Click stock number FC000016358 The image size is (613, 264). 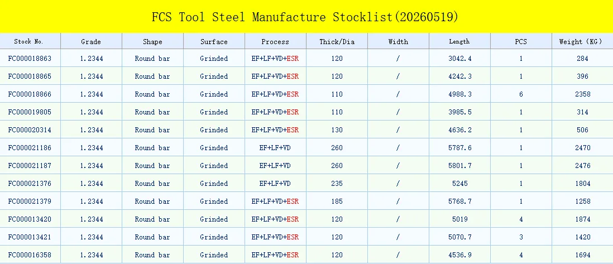pos(30,255)
